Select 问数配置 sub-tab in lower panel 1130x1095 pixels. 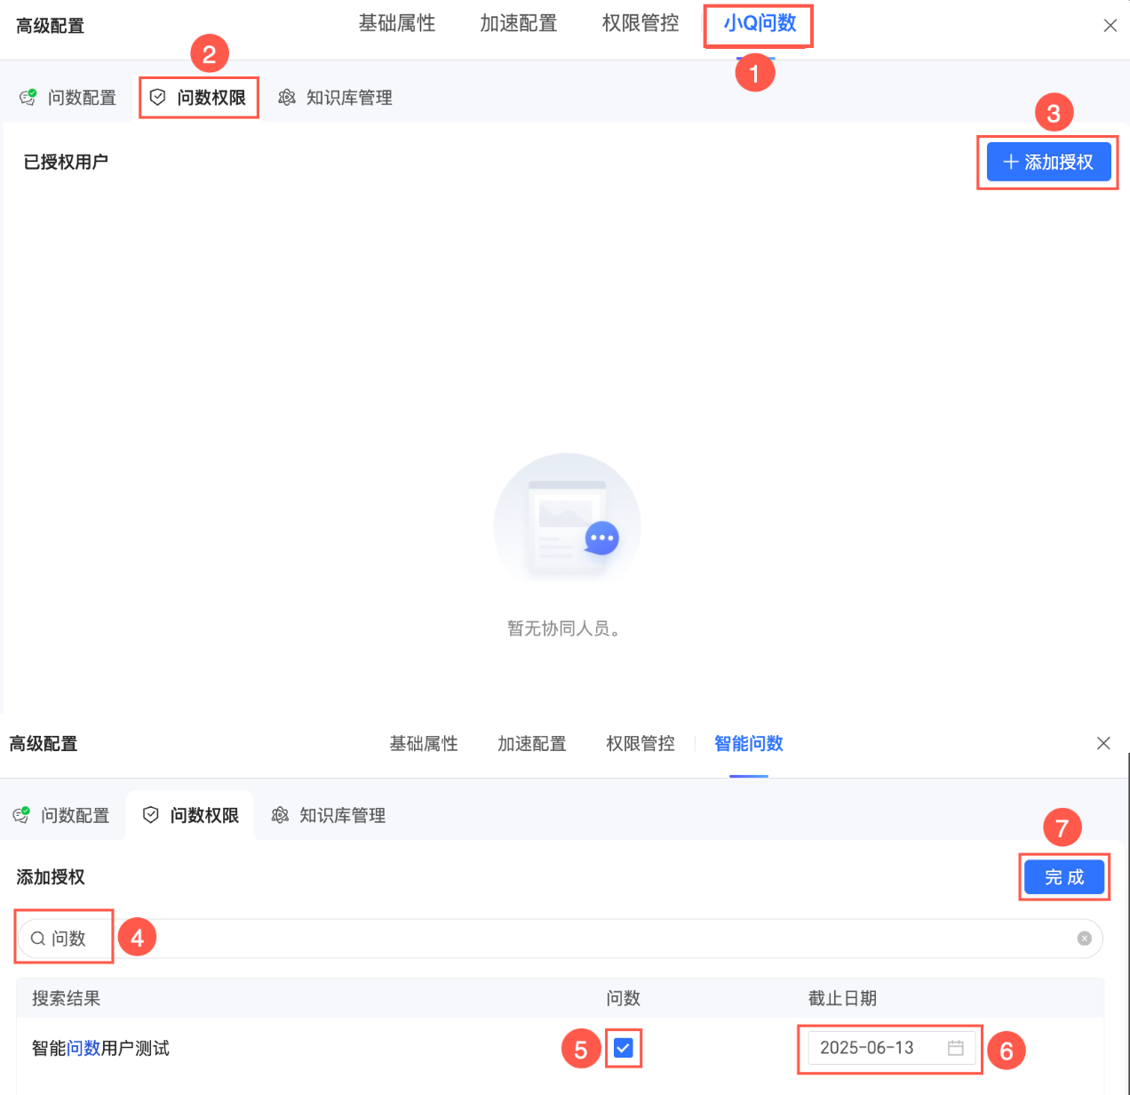pyautogui.click(x=61, y=816)
